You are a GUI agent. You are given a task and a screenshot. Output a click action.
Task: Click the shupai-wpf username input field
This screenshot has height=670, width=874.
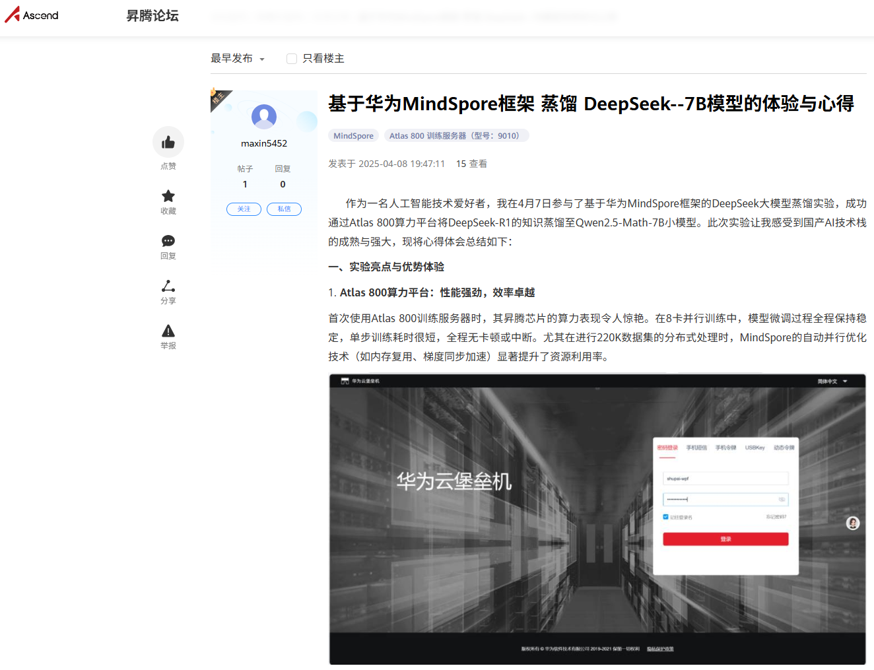point(725,479)
